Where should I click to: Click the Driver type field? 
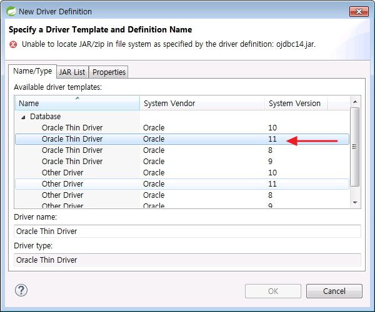[187, 260]
